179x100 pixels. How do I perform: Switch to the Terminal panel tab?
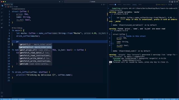134,5
